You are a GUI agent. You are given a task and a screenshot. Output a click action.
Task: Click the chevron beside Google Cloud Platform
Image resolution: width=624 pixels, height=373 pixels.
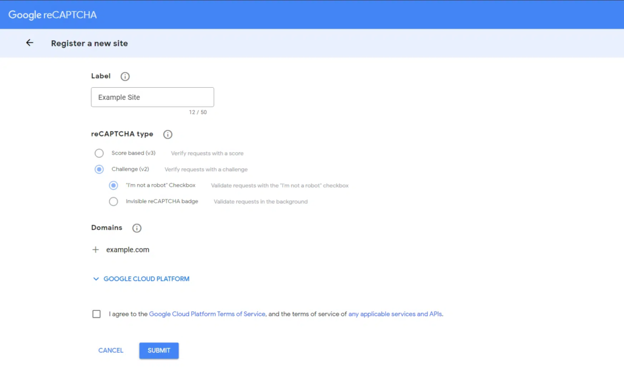tap(96, 279)
